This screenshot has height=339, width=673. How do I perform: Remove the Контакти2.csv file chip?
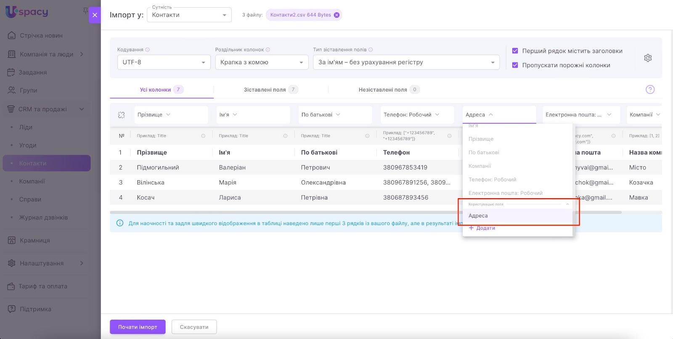[x=336, y=15]
